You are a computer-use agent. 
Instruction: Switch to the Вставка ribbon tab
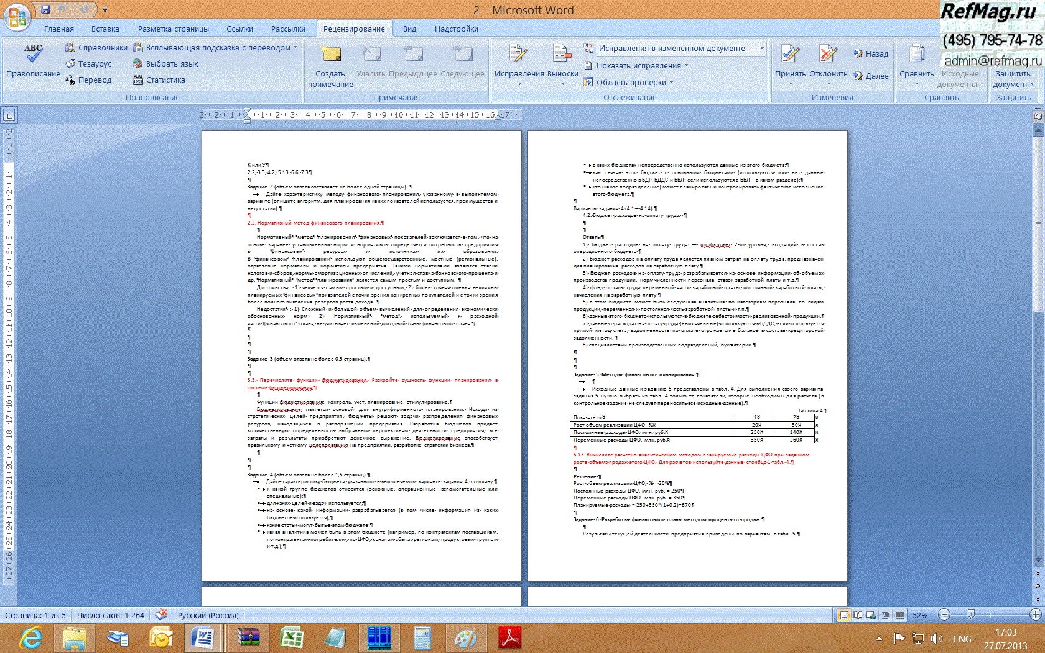(x=105, y=29)
